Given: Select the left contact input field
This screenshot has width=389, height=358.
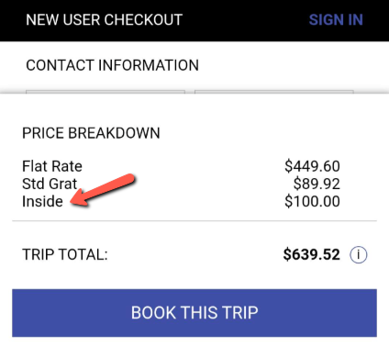Looking at the screenshot, I should 106,92.
